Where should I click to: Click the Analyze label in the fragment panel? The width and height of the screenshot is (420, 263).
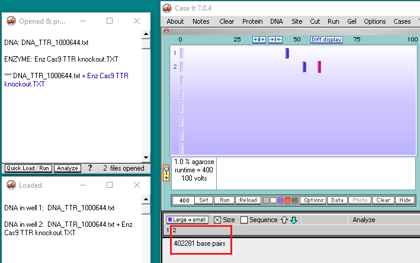[x=364, y=220]
